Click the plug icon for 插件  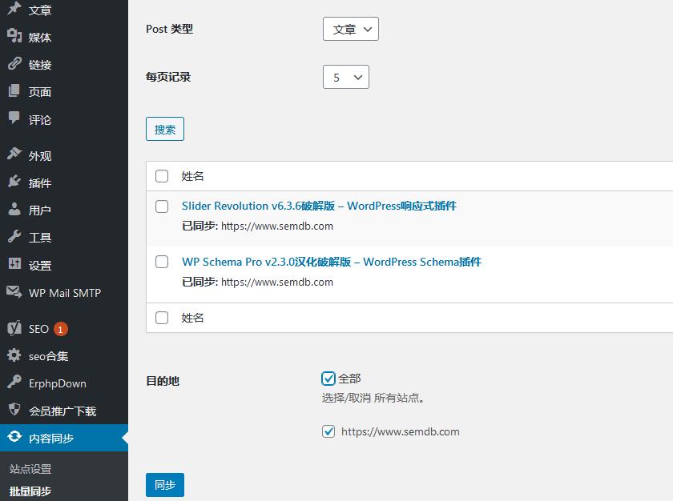point(14,182)
